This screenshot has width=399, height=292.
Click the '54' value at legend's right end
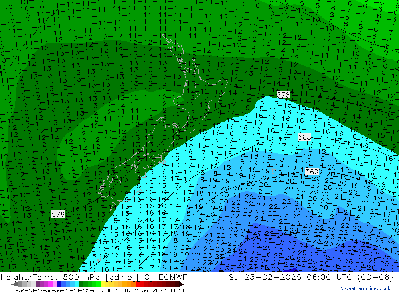181,290
